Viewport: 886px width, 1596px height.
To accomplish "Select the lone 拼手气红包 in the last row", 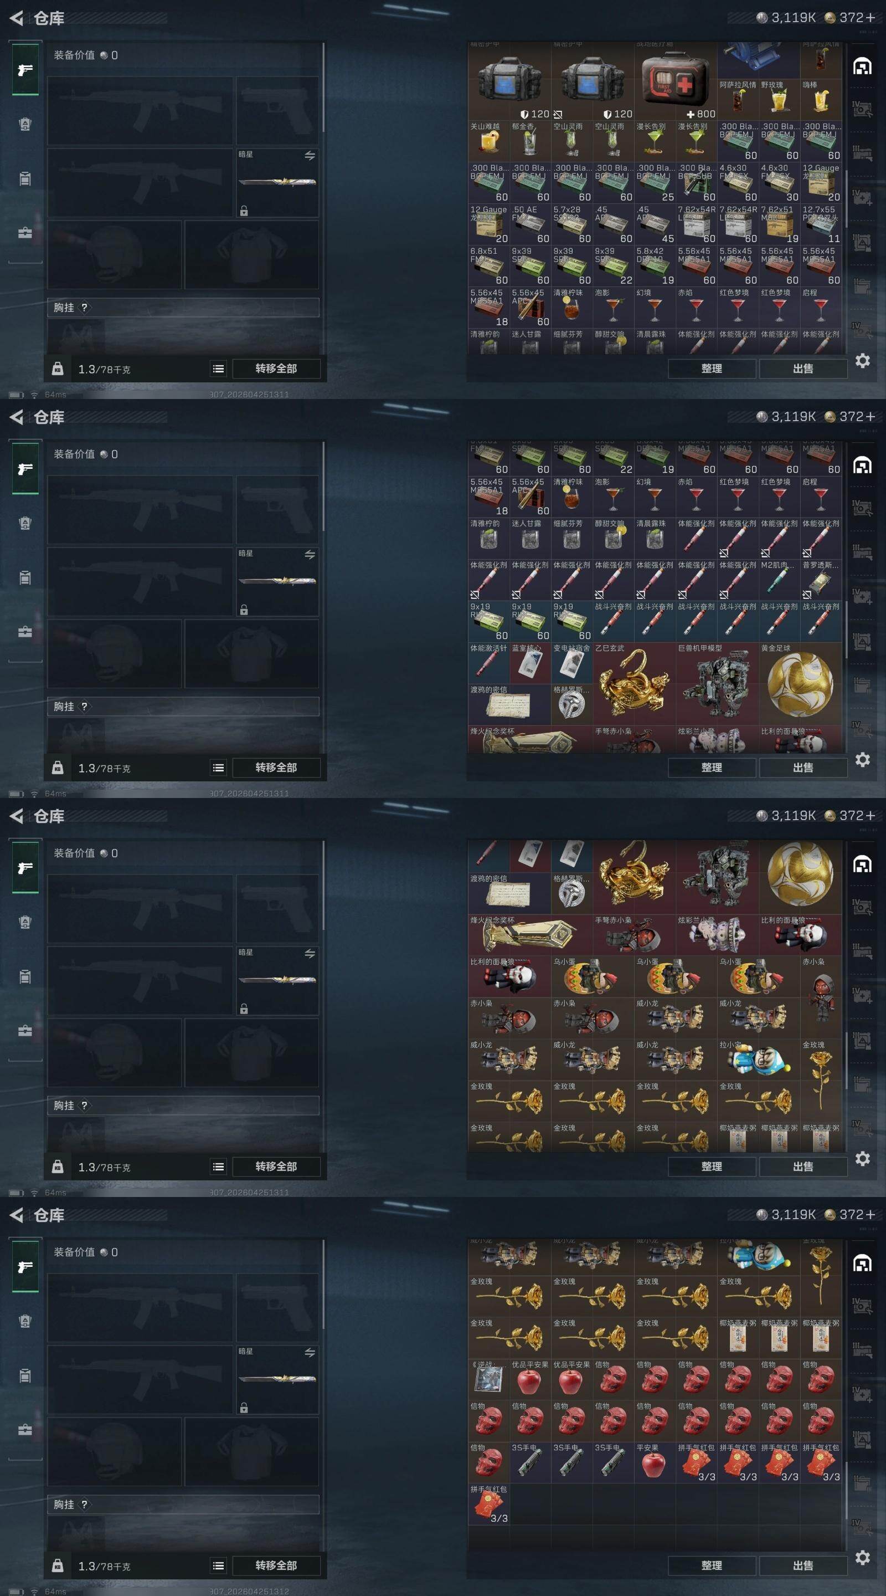I will (x=488, y=1503).
